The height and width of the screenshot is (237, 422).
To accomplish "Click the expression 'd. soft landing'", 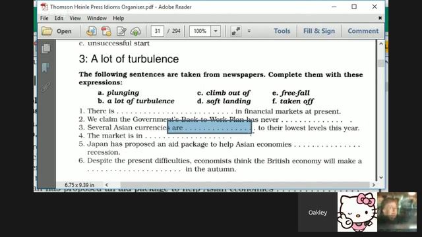I will pos(224,101).
